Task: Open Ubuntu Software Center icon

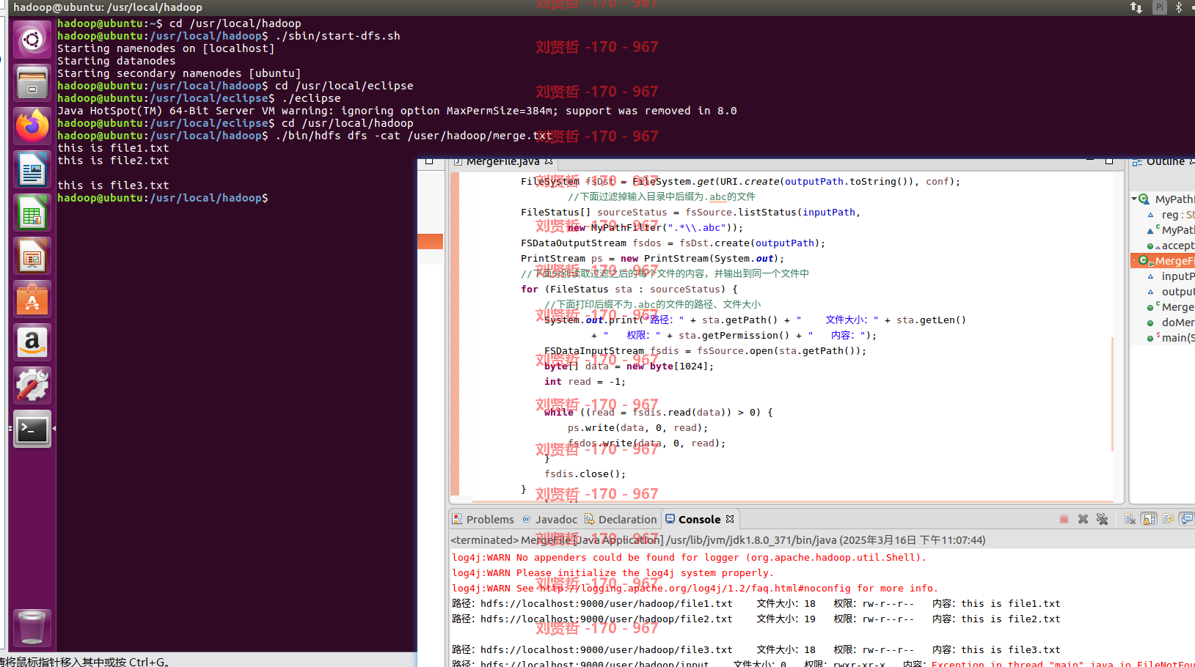Action: [x=32, y=299]
